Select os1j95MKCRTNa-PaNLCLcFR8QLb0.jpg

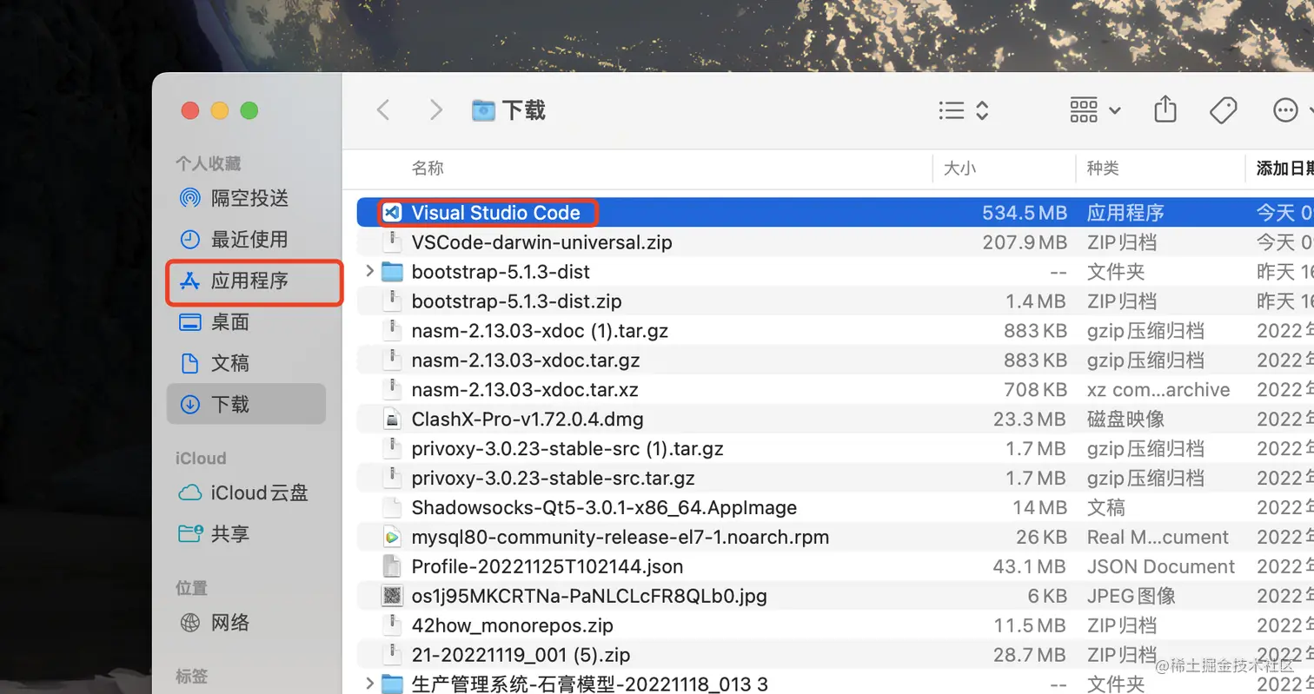tap(589, 596)
